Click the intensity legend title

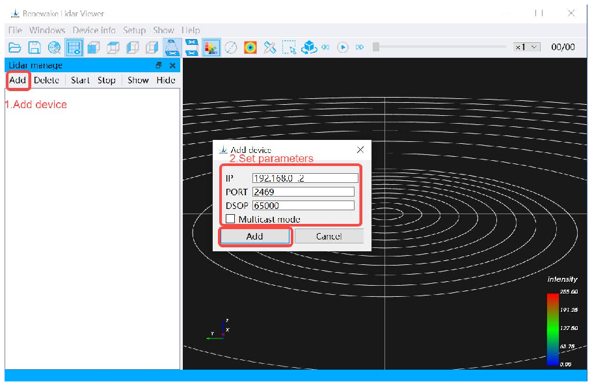click(562, 279)
